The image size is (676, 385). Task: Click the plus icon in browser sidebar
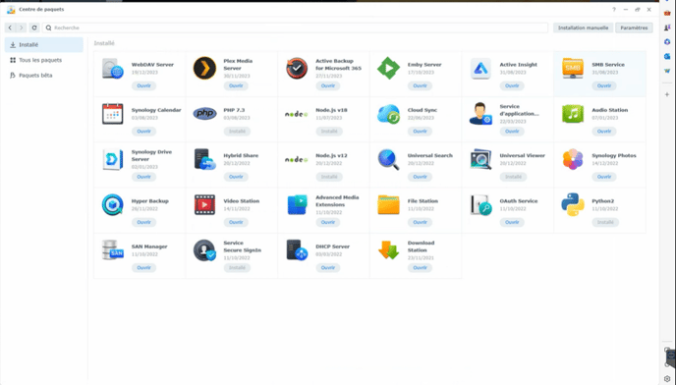click(x=667, y=94)
